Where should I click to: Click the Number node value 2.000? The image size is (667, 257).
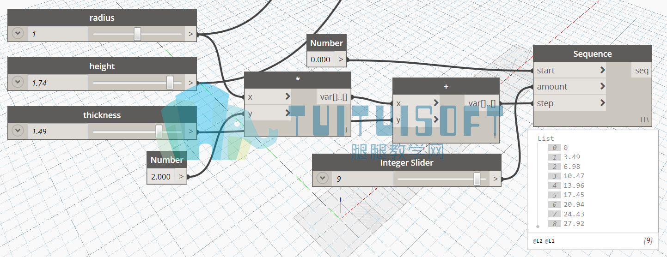161,176
